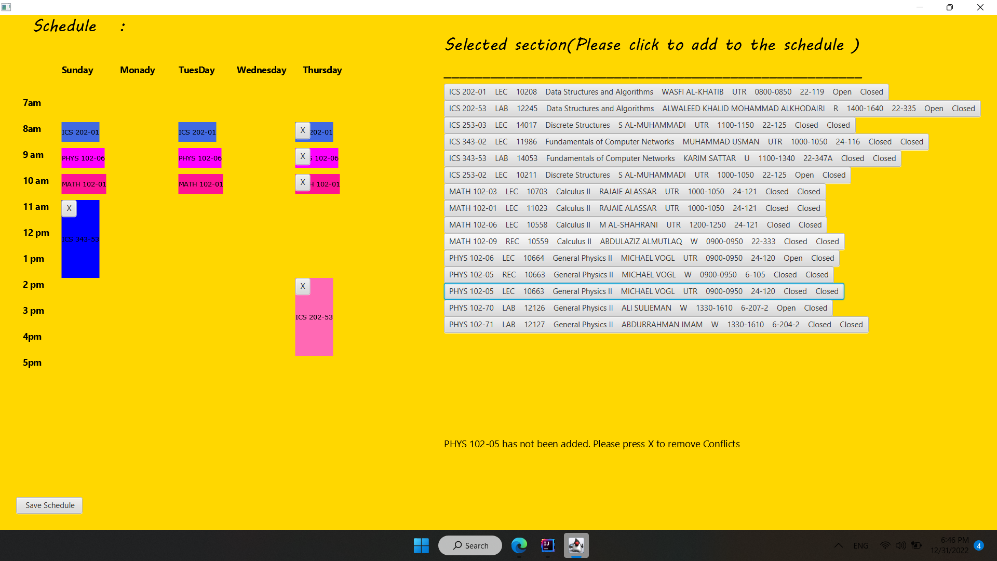Open IntelliJ IDEA from the taskbar
This screenshot has height=561, width=997.
tap(547, 545)
